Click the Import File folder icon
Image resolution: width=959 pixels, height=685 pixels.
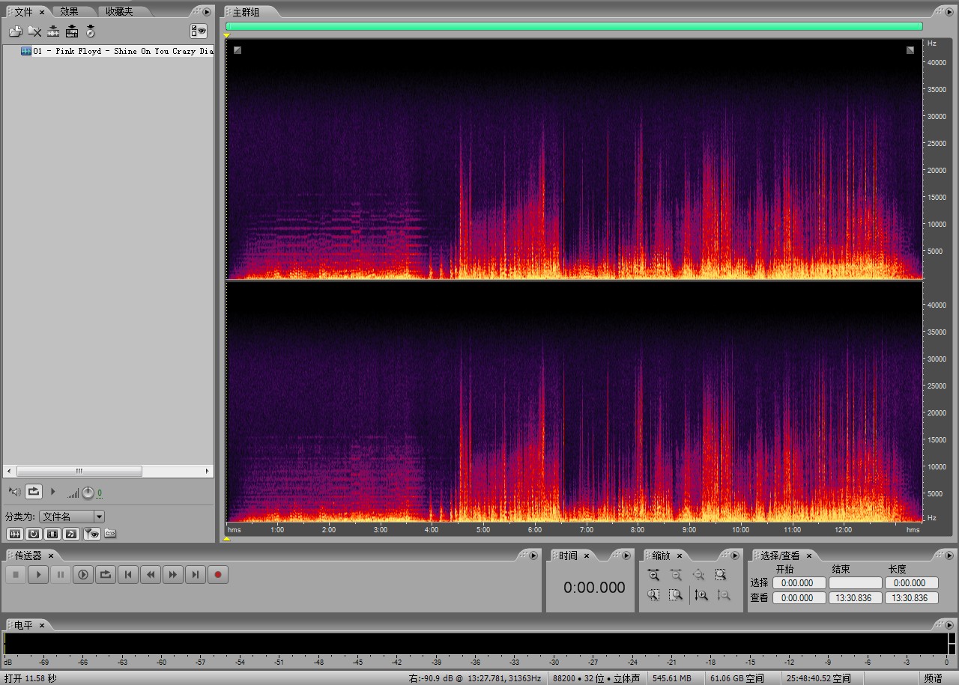[x=15, y=31]
